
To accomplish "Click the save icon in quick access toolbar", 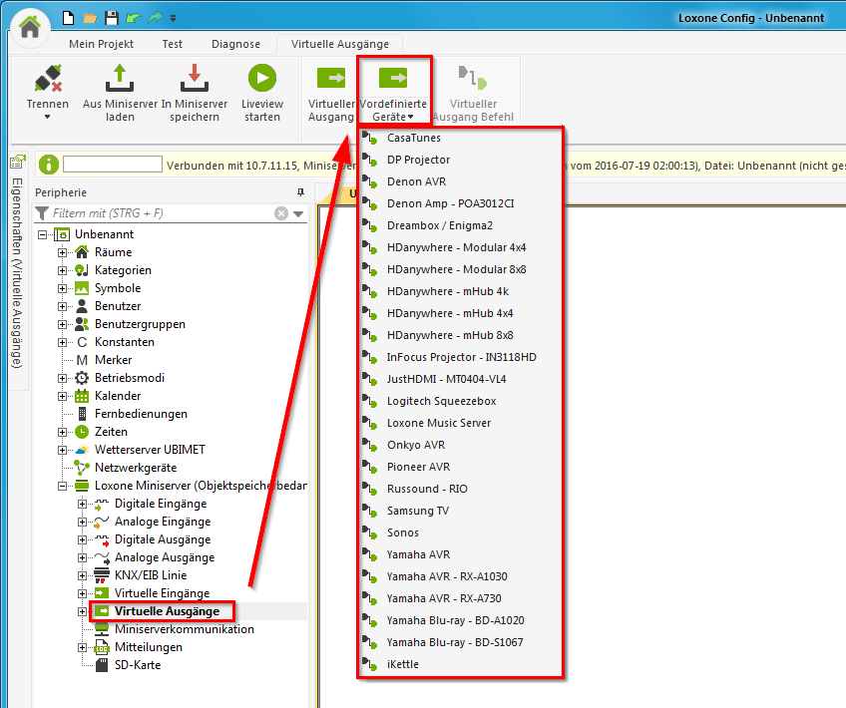I will tap(111, 18).
